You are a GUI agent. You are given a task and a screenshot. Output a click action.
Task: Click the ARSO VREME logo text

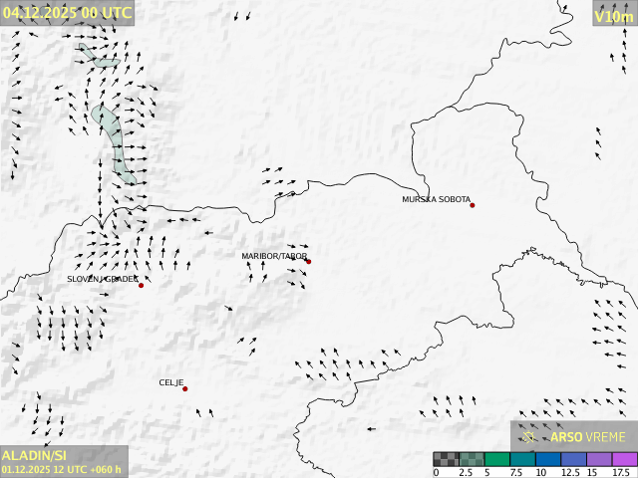pos(588,437)
